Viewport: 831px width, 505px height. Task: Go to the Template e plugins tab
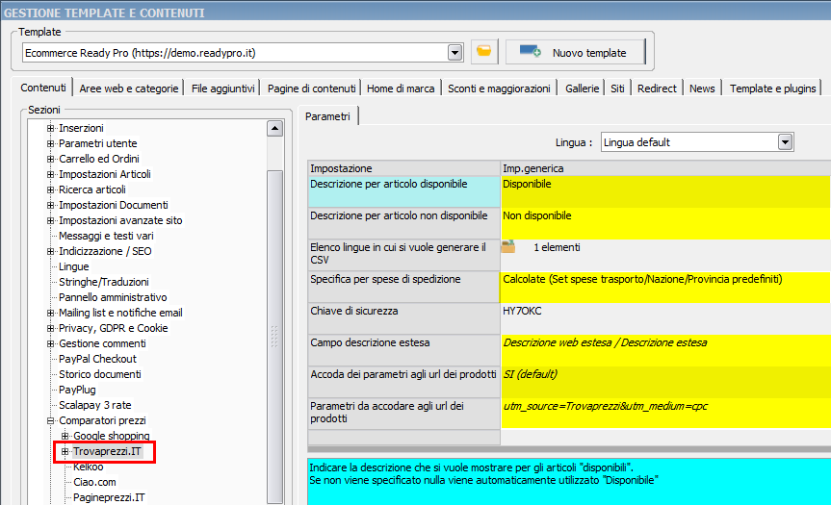(x=773, y=88)
